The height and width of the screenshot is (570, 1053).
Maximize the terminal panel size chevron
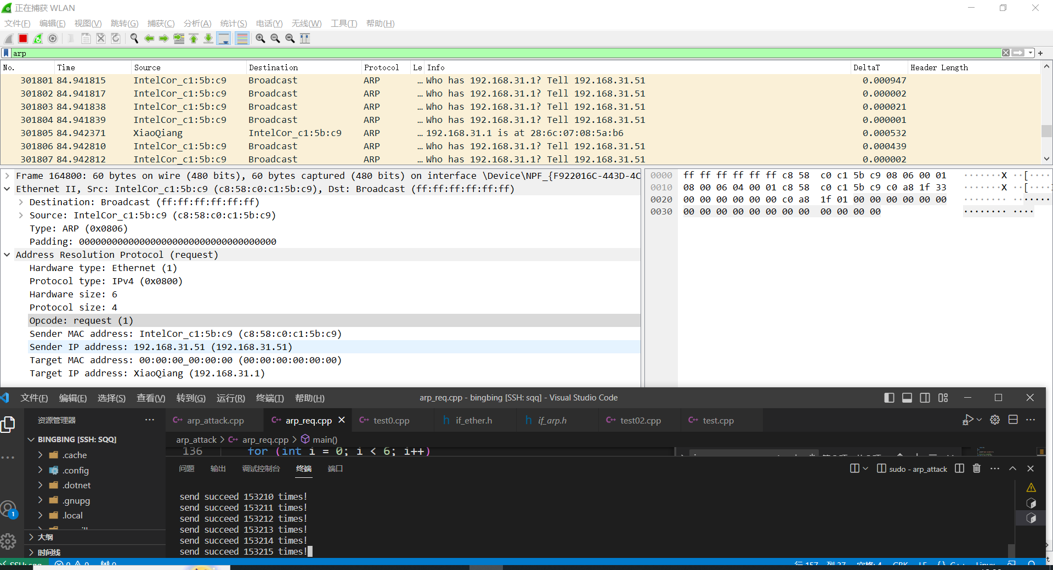coord(1013,469)
